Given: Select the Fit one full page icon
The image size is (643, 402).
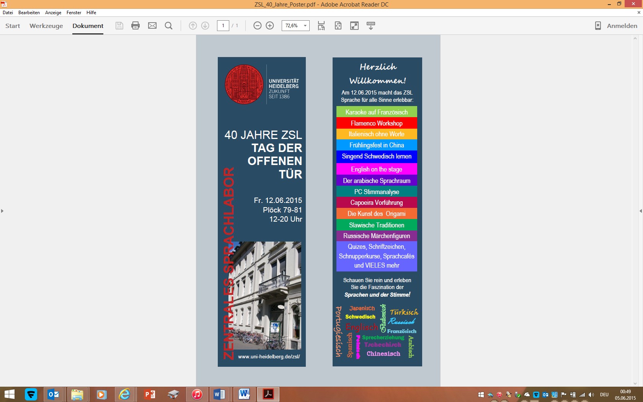Looking at the screenshot, I should tap(338, 26).
